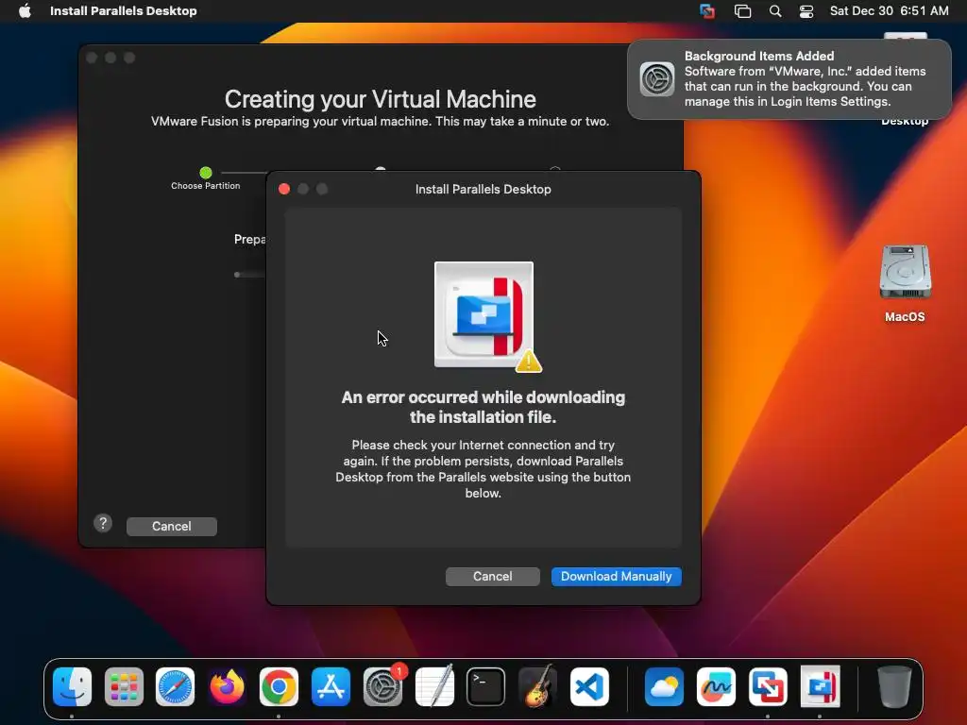Viewport: 967px width, 725px height.
Task: Switch to VMware Fusion in the Dock
Action: coord(768,686)
